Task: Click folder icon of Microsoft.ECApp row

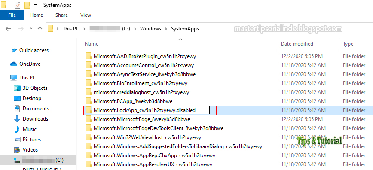Action: [x=89, y=101]
